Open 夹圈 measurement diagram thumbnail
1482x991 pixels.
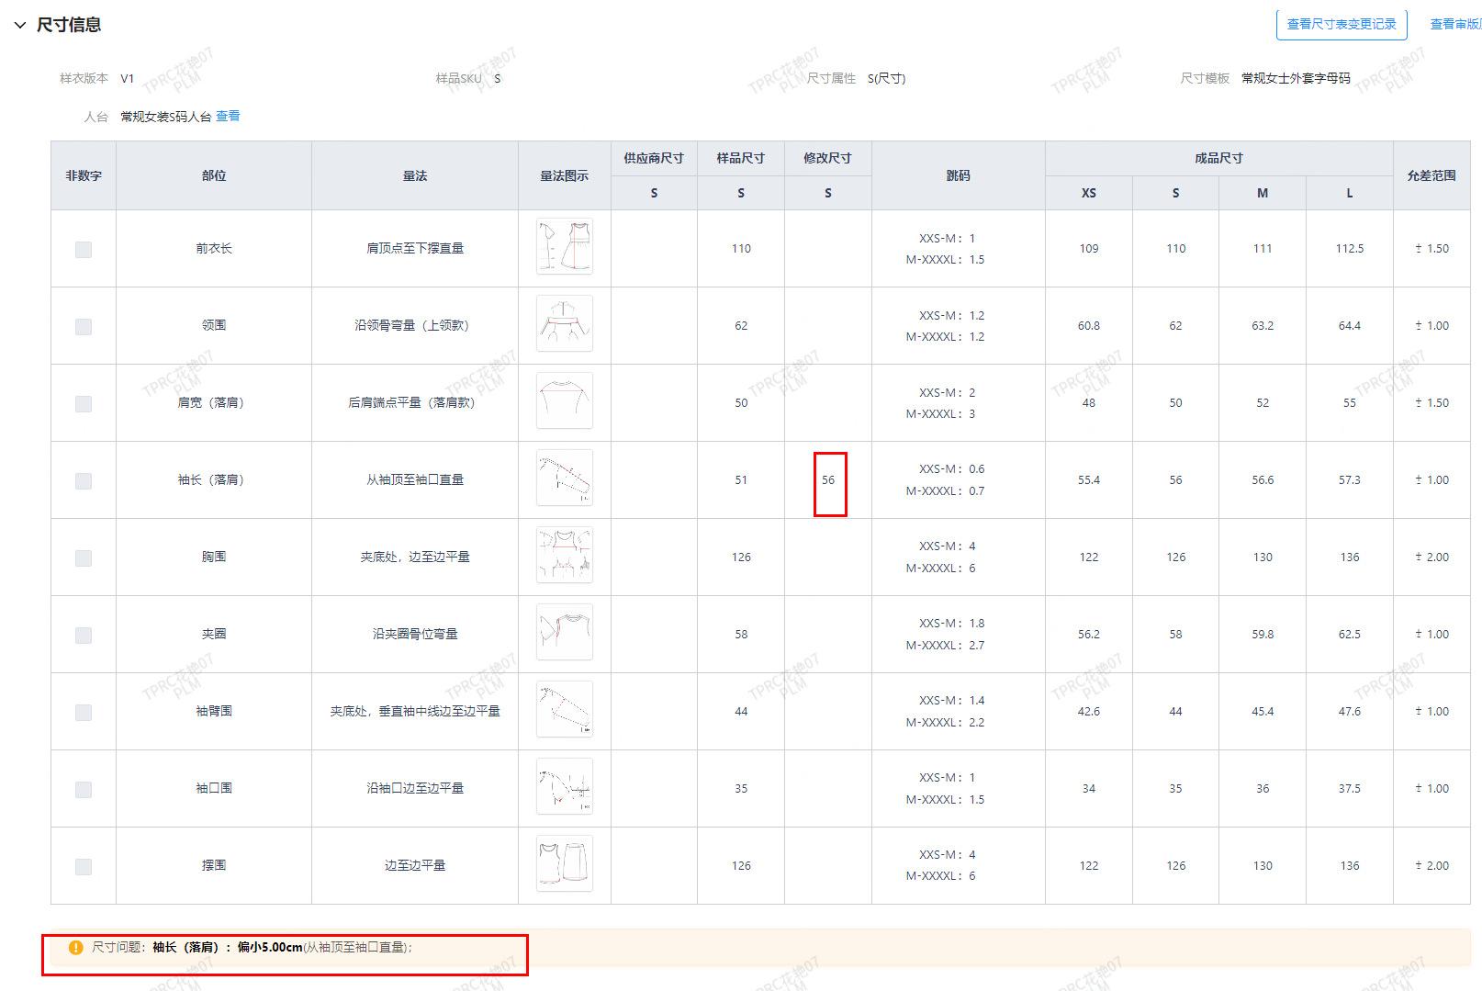coord(564,633)
